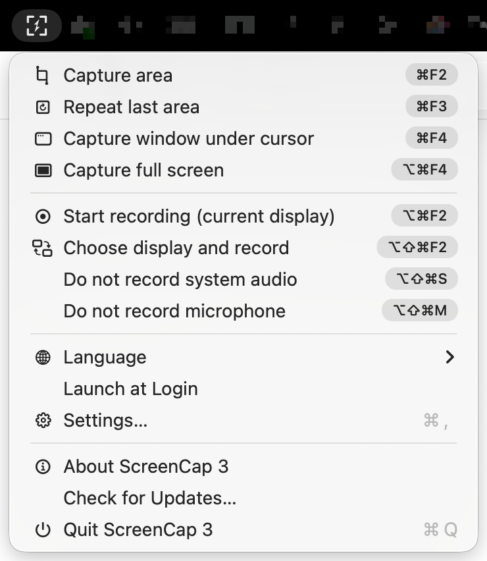Click the ⌥⇧⌘F2 shortcut badge

(x=417, y=247)
